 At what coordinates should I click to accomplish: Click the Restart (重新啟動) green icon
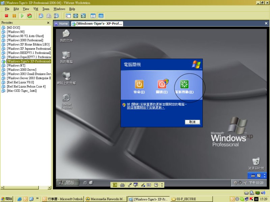184,84
